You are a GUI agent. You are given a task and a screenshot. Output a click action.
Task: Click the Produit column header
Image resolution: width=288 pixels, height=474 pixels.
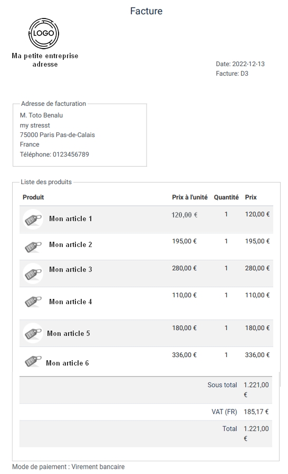pos(33,197)
